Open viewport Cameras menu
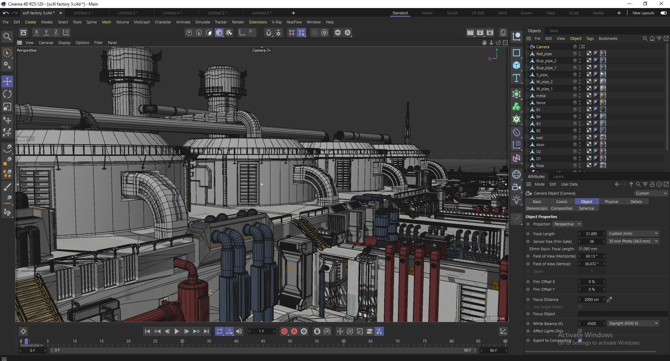The image size is (670, 361). (x=46, y=43)
